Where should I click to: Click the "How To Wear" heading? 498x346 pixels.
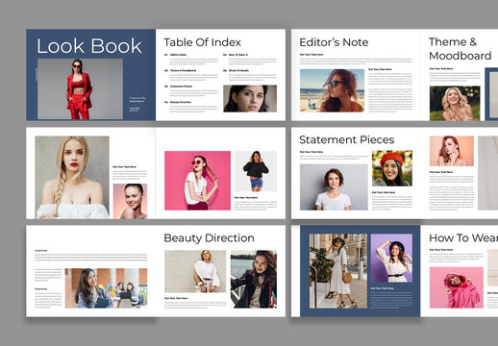pos(463,238)
